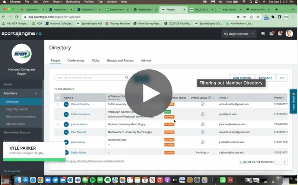Screen dimensions: 298x185
Task: Play the video with the center play button
Action: [x=148, y=93]
